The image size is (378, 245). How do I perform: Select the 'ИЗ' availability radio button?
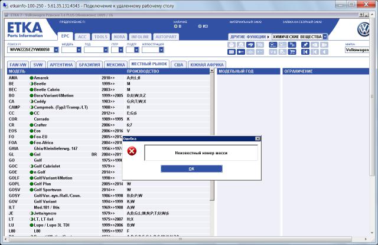[200, 26]
